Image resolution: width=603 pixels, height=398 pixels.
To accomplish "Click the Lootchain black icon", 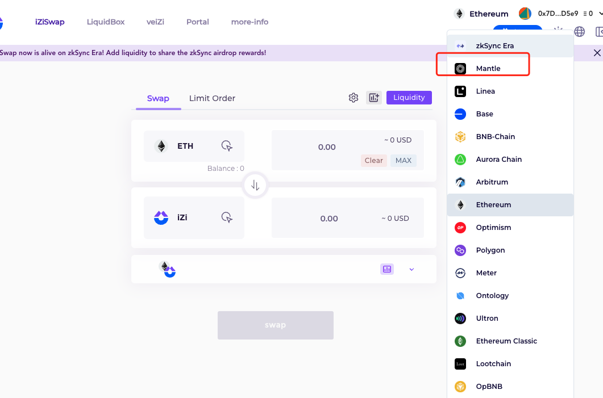I will (460, 363).
